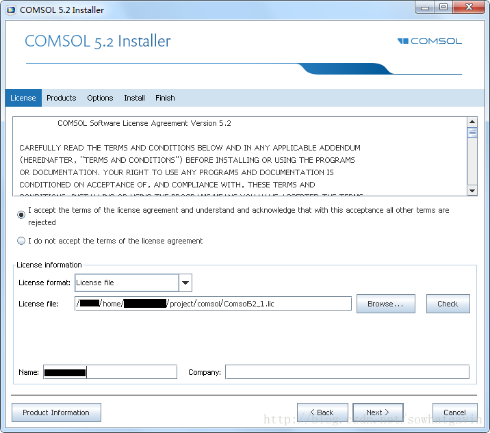Click the license agreement scrollbar thumb
Viewport: 490px width, 433px height.
[x=472, y=133]
